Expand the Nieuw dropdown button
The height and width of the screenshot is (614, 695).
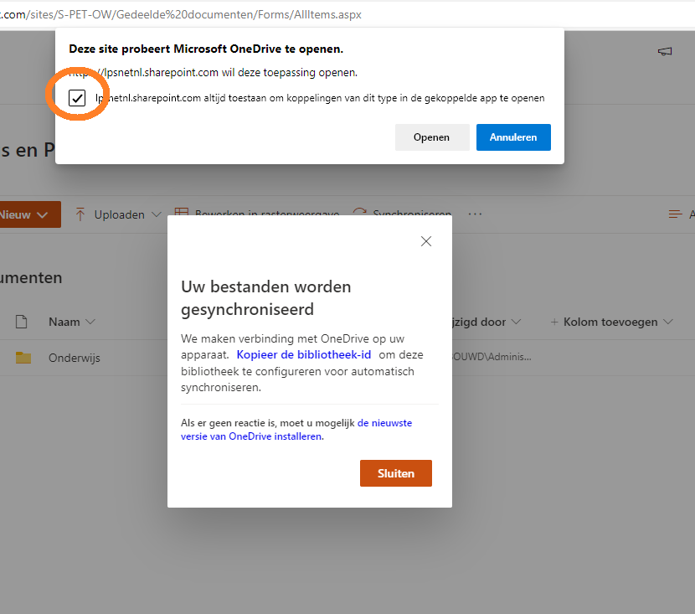pos(28,214)
